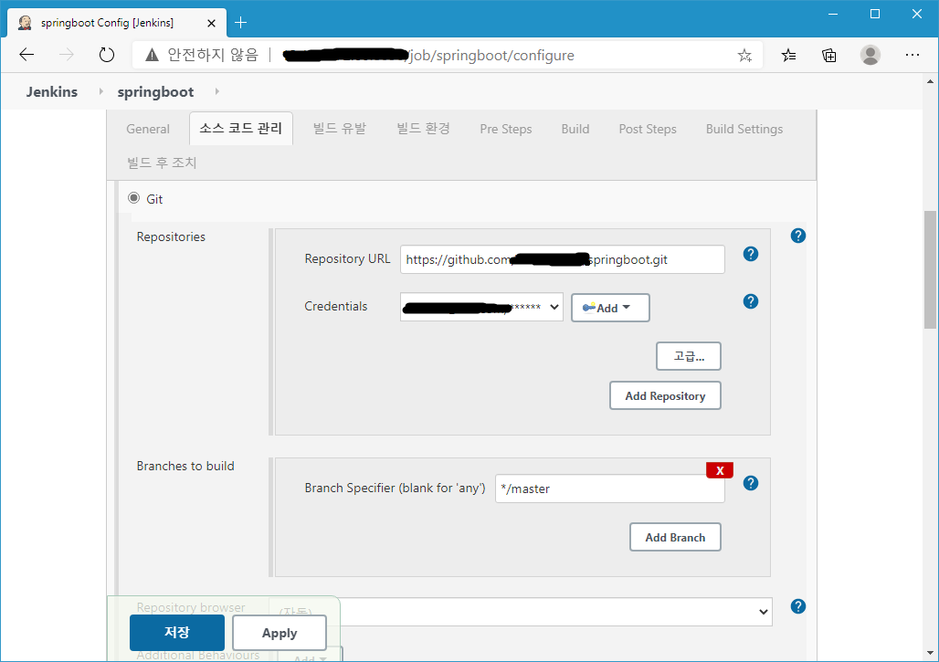This screenshot has height=662, width=939.
Task: Expand the Jenkins breadcrumb arrow
Action: (100, 91)
